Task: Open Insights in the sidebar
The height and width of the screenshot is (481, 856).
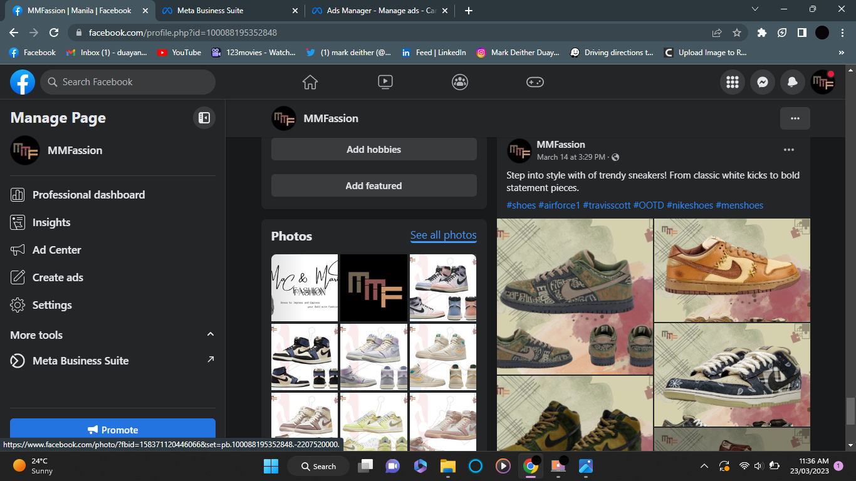Action: 113,222
